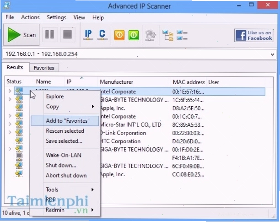Open the Copy submenu in context menu

tap(65, 107)
